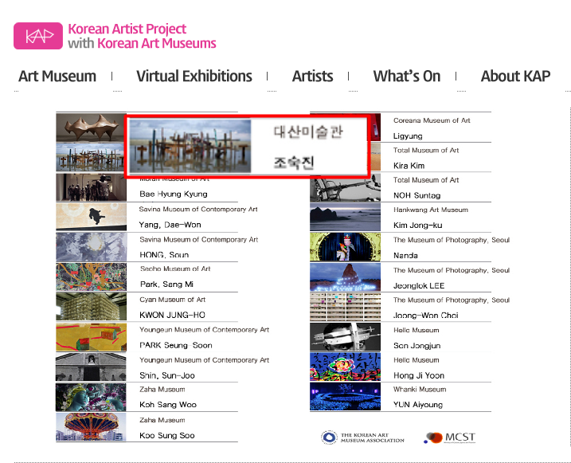Image resolution: width=571 pixels, height=463 pixels.
Task: Click Hankwang Art Museum text
Action: point(430,210)
